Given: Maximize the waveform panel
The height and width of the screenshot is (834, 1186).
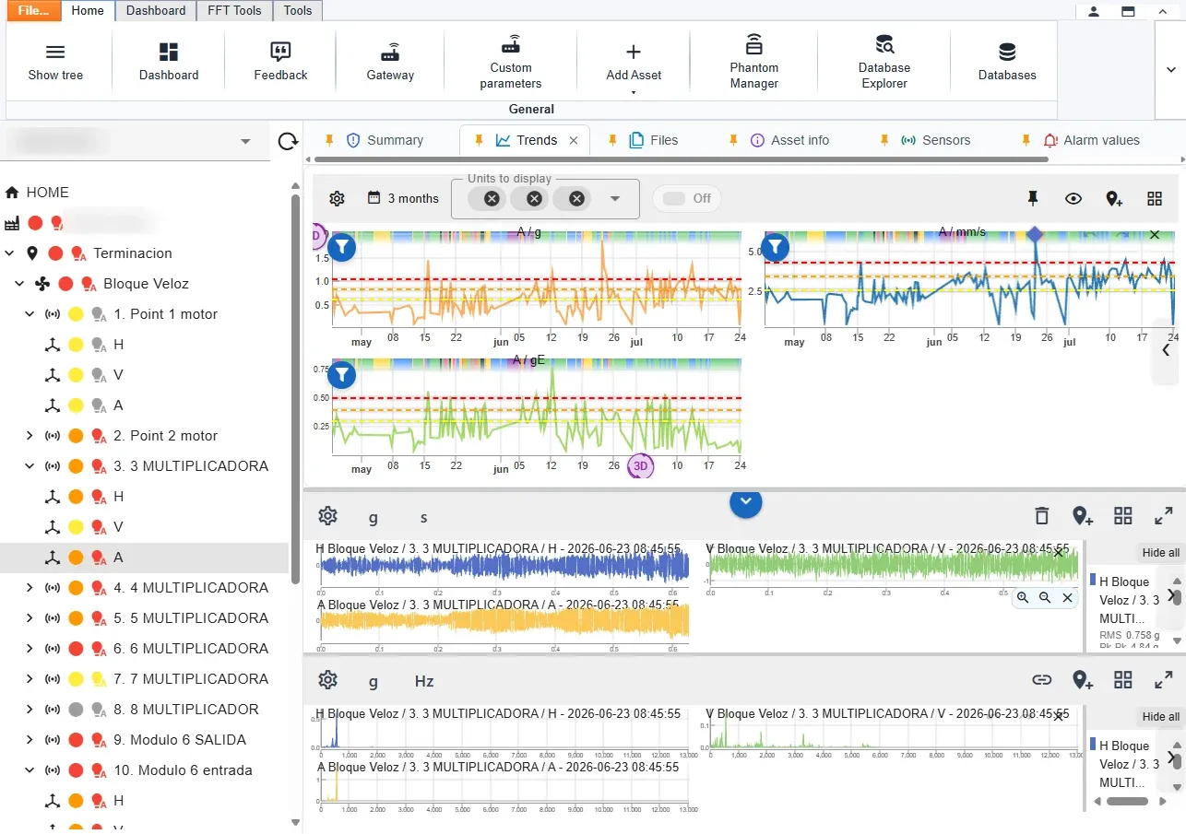Looking at the screenshot, I should click(1164, 516).
